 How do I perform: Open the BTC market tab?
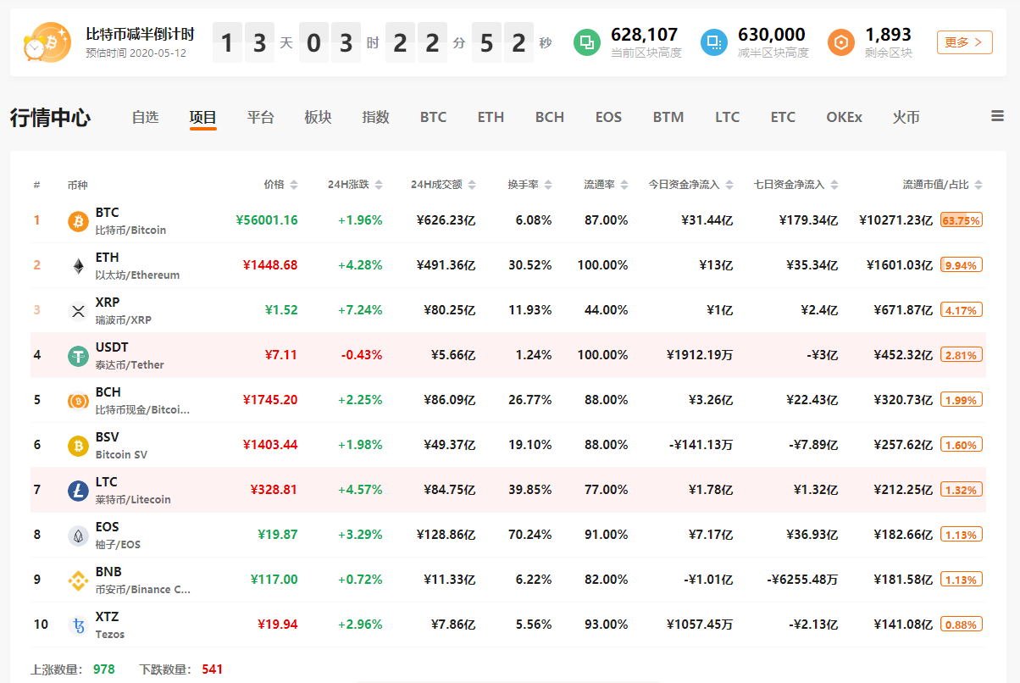[433, 117]
